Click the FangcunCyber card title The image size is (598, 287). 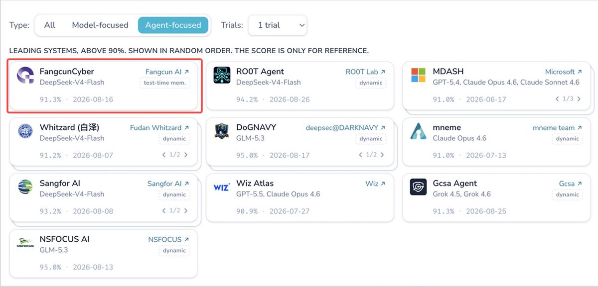point(67,72)
